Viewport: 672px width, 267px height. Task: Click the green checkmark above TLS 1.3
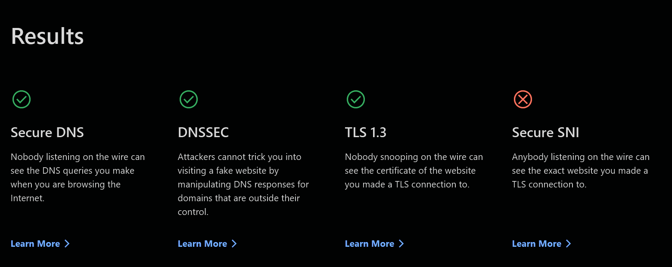[356, 99]
